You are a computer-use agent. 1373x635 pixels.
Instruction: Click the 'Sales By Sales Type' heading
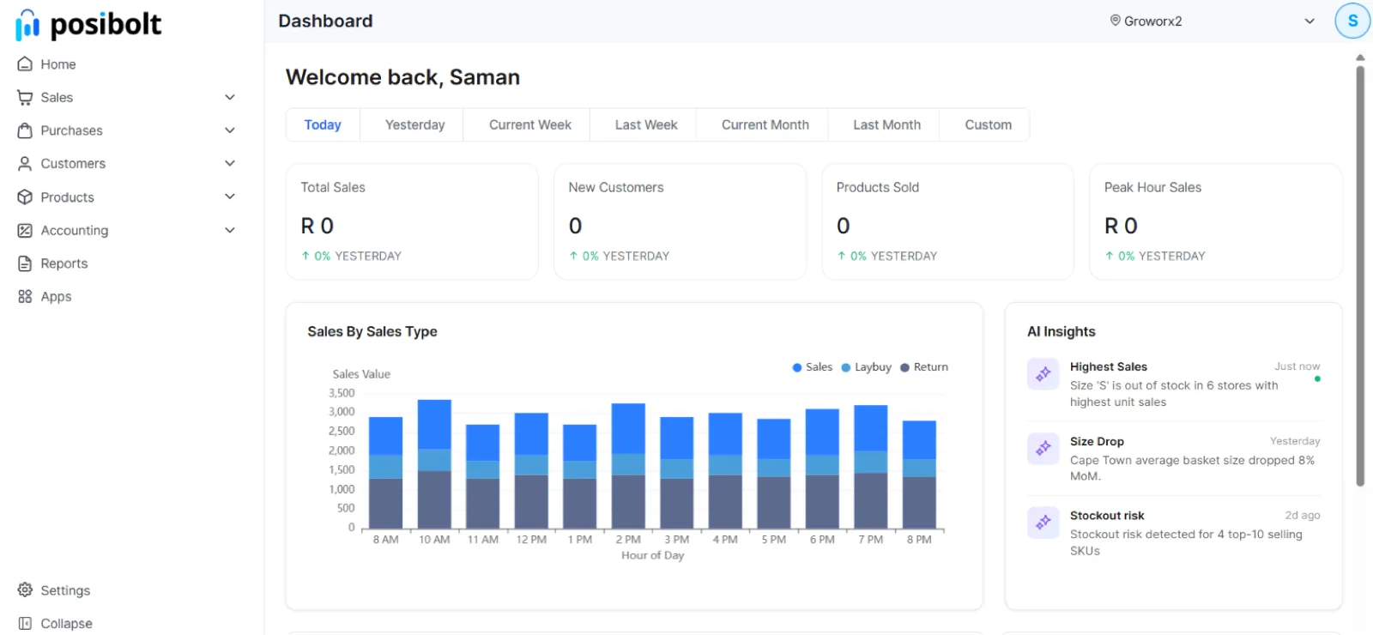[x=372, y=331]
